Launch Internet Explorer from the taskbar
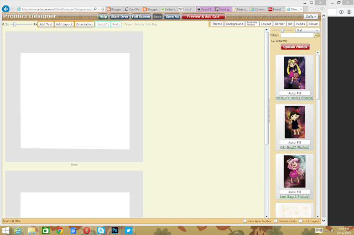The width and height of the screenshot is (354, 235). tap(18, 231)
